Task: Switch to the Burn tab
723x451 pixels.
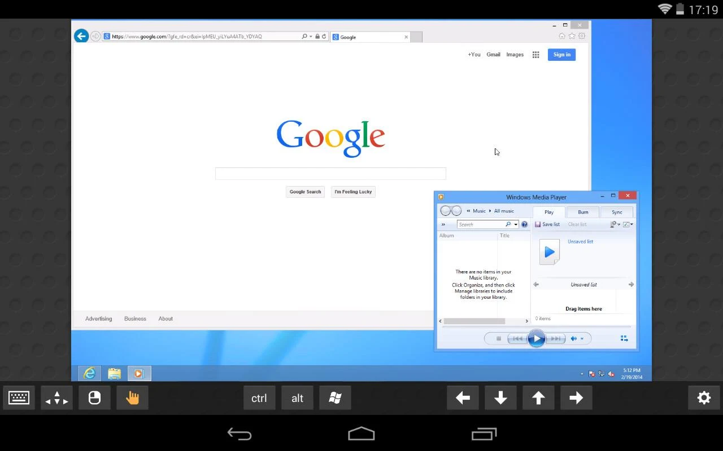Action: 583,212
